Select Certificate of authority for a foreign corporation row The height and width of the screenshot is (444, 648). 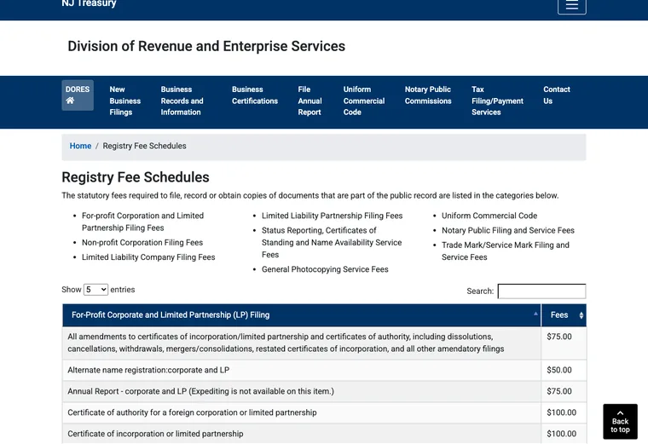point(324,412)
